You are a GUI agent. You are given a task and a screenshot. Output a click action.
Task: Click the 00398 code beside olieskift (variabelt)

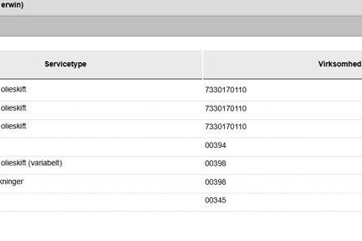point(215,164)
